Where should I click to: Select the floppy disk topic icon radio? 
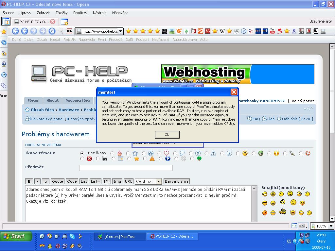[x=97, y=159]
